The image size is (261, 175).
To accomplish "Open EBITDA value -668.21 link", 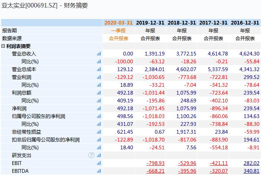I will [155, 171].
